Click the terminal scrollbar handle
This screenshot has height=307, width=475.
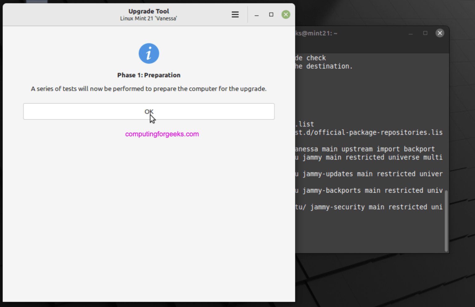point(446,221)
